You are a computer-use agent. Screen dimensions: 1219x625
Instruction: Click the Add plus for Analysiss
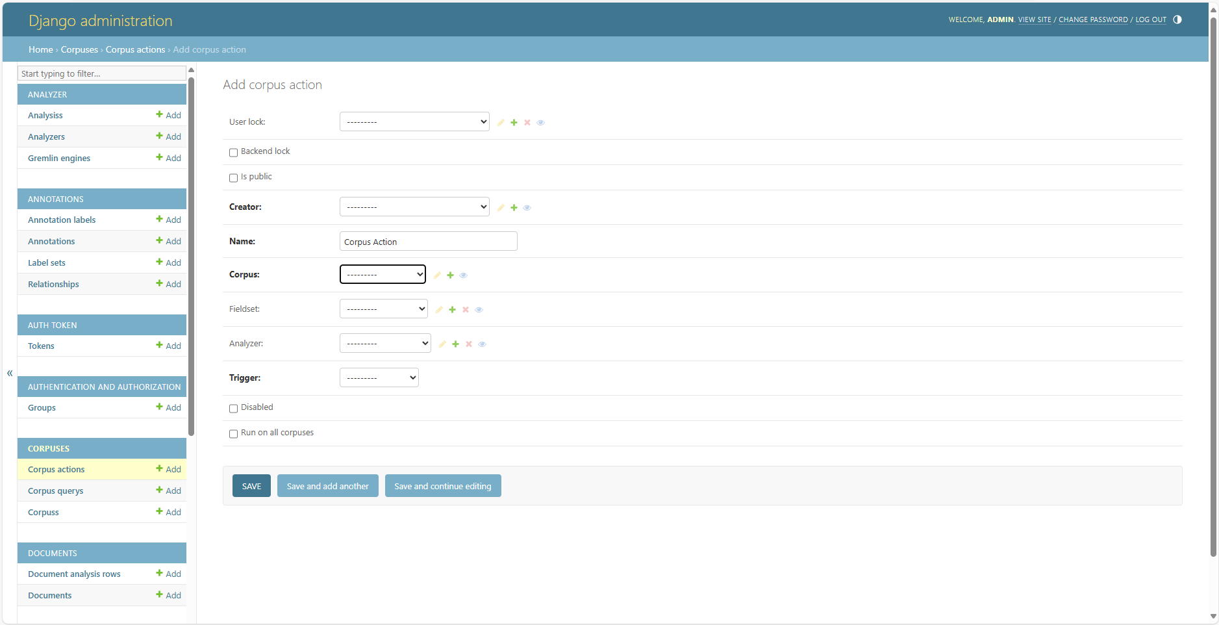click(168, 115)
